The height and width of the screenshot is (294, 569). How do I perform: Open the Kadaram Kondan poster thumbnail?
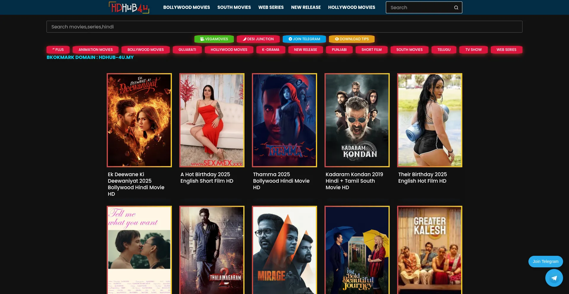coord(357,120)
